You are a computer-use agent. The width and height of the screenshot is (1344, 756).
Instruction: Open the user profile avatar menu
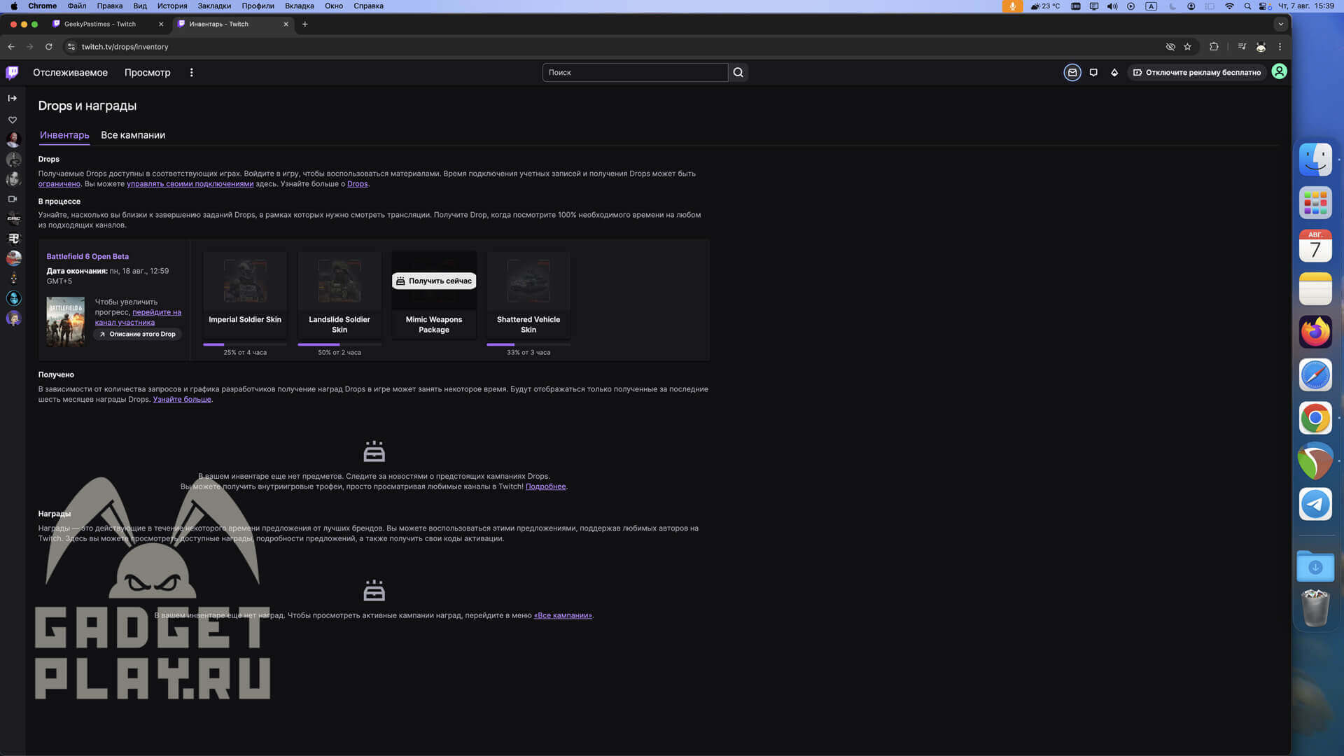pyautogui.click(x=1279, y=71)
